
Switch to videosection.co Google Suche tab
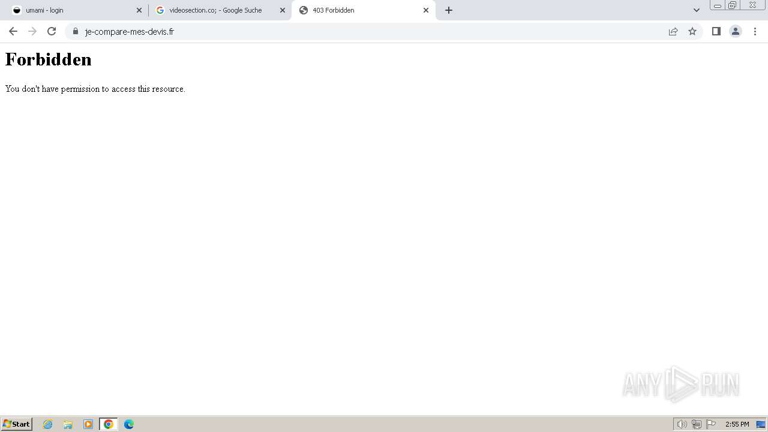[x=220, y=10]
